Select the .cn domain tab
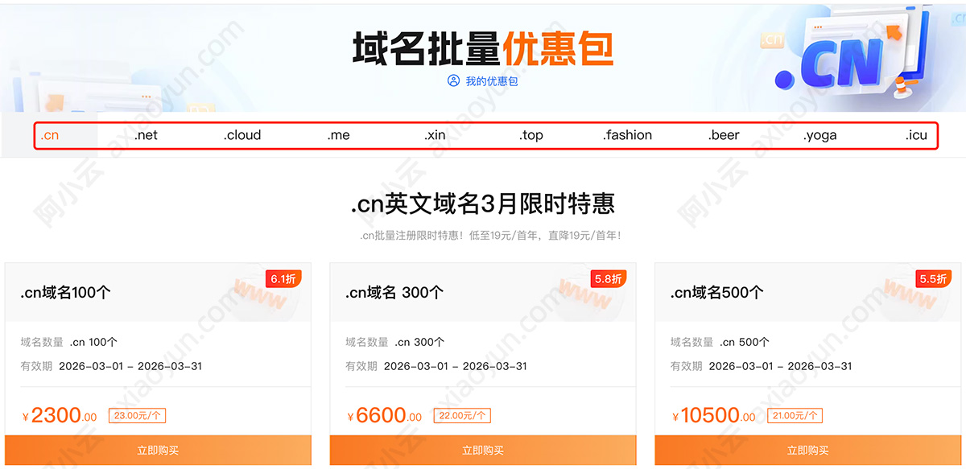Image resolution: width=966 pixels, height=469 pixels. pyautogui.click(x=50, y=135)
